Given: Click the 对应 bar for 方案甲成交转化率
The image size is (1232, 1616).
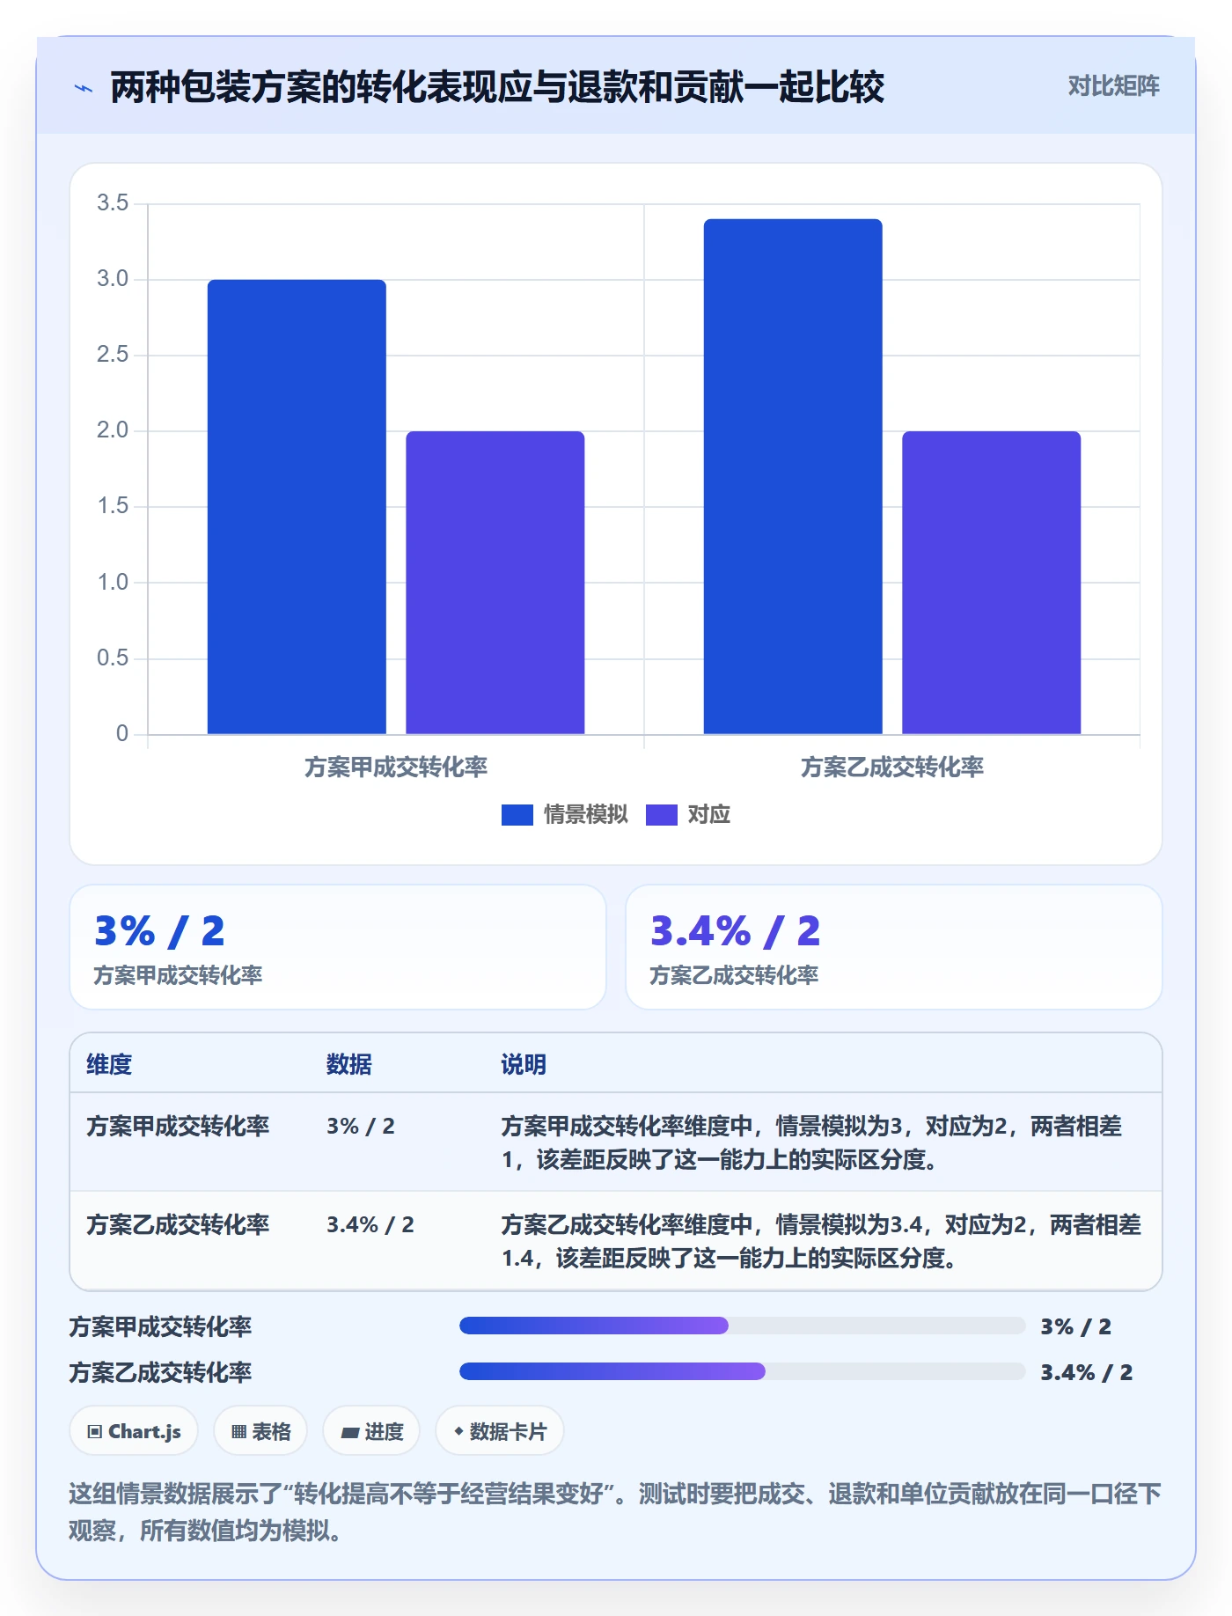Looking at the screenshot, I should [495, 583].
